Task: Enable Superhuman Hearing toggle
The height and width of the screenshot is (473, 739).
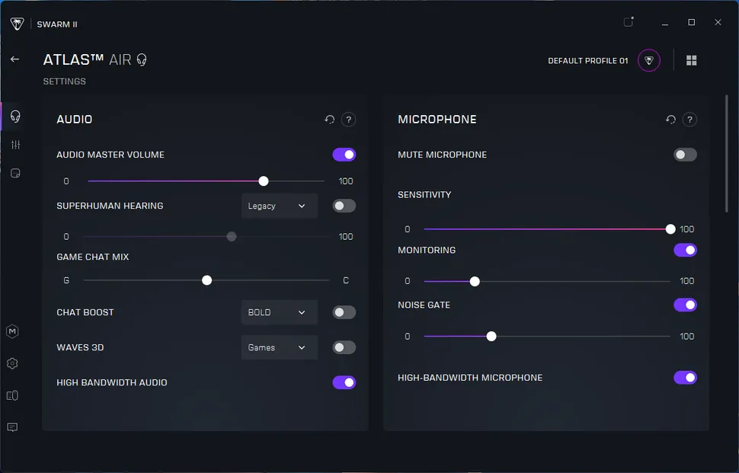Action: (x=344, y=206)
